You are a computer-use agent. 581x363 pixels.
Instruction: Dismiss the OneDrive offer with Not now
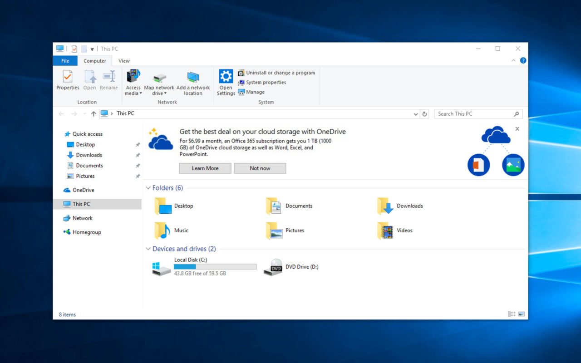pos(260,168)
